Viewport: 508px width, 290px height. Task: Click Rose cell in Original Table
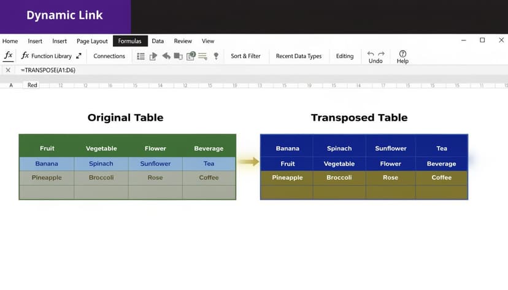click(155, 178)
